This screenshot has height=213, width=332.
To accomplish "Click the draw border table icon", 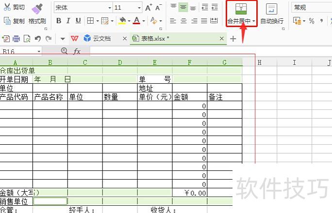I will pos(105,21).
